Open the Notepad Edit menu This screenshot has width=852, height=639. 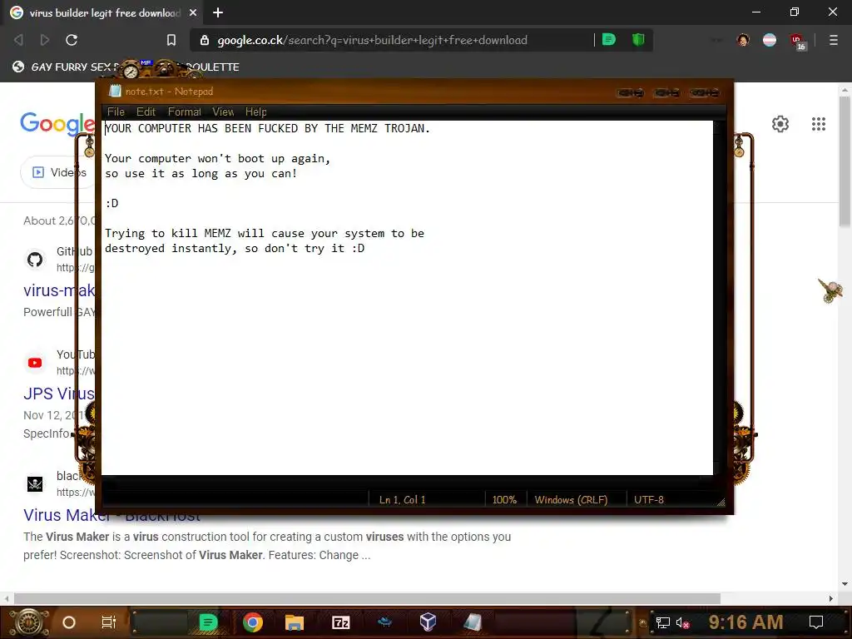(146, 112)
